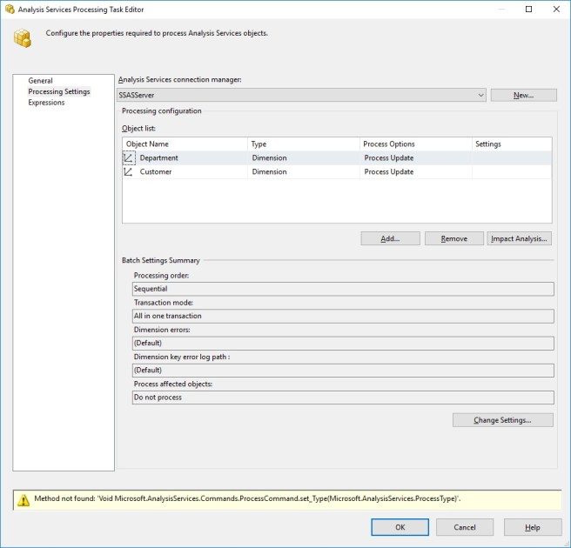Click the Add button
The image size is (571, 548).
[x=391, y=238]
